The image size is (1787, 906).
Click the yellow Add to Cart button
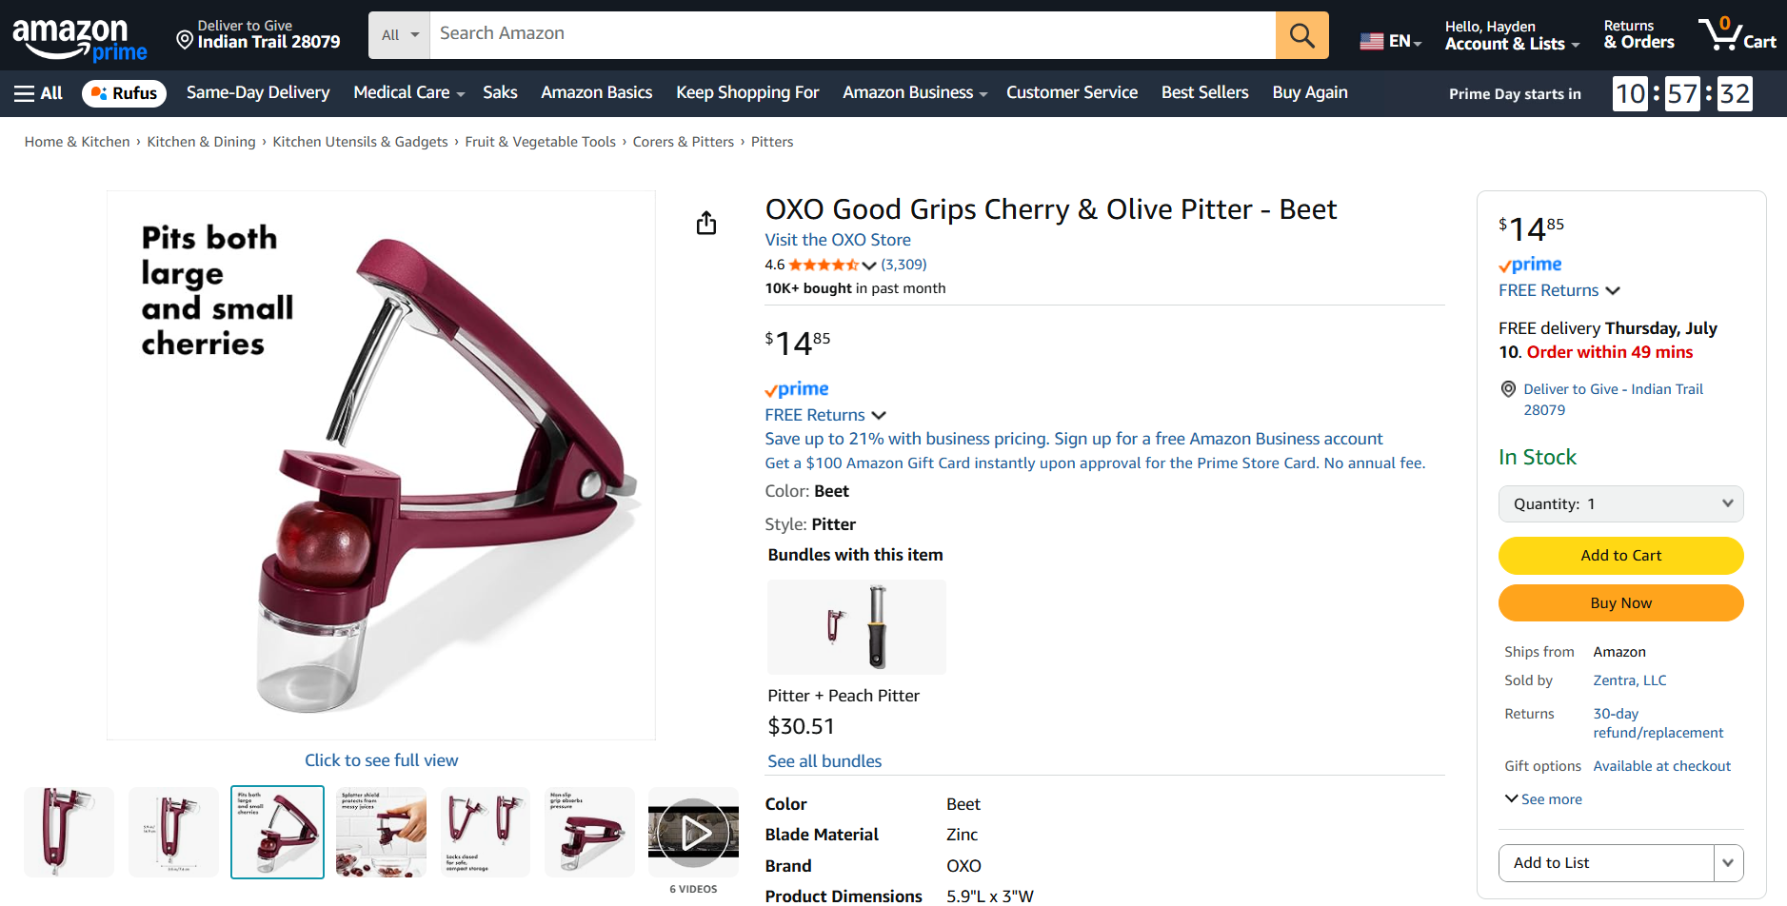(x=1620, y=556)
